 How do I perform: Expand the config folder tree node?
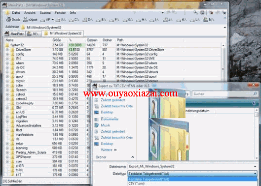(7, 54)
